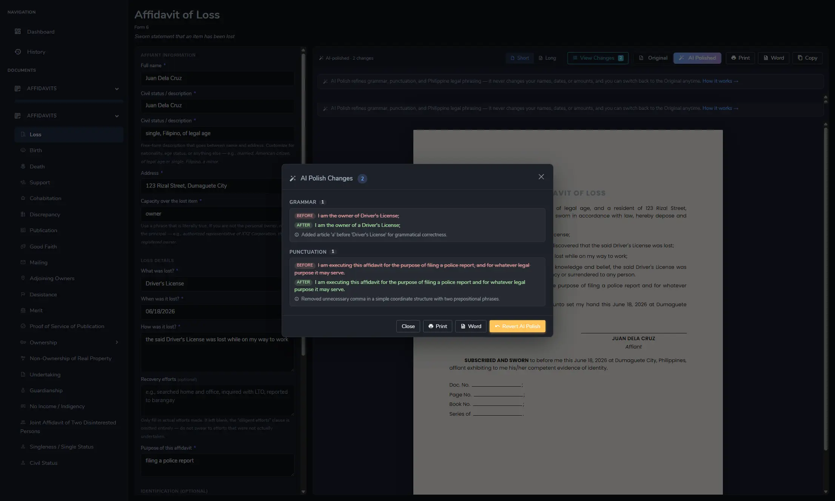Click the Copy toolbar button
This screenshot has height=501, width=835.
(x=807, y=58)
